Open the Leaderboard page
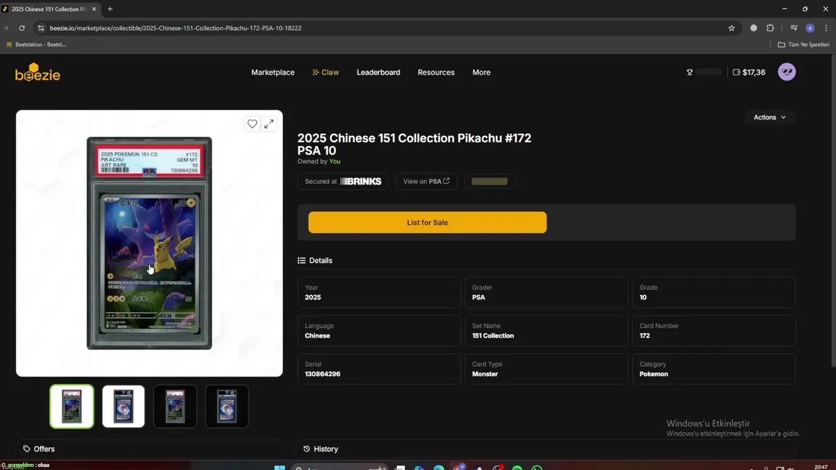 (x=378, y=72)
